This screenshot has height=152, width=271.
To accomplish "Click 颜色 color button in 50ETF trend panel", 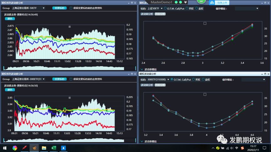I will (x=10, y=19).
